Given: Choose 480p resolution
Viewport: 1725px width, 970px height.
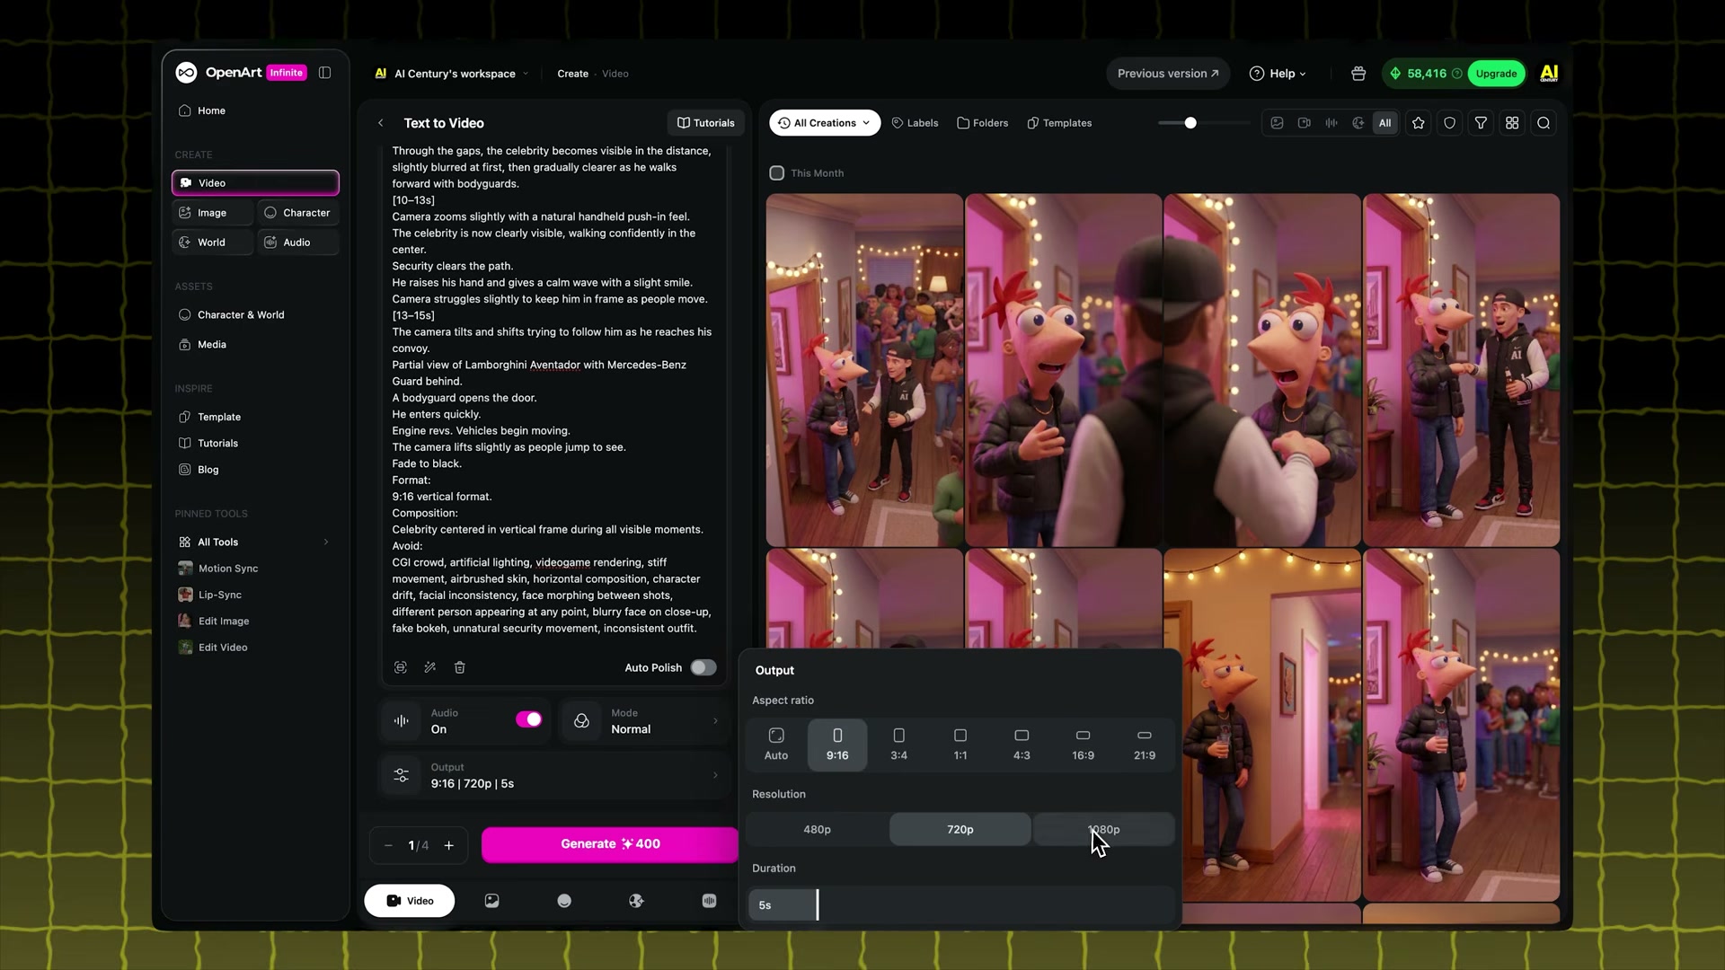Looking at the screenshot, I should point(817,829).
